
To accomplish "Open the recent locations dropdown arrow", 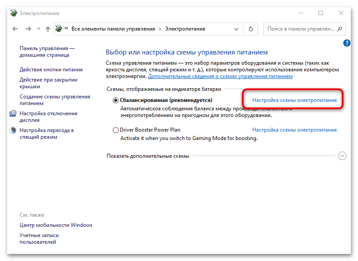I will coord(38,29).
